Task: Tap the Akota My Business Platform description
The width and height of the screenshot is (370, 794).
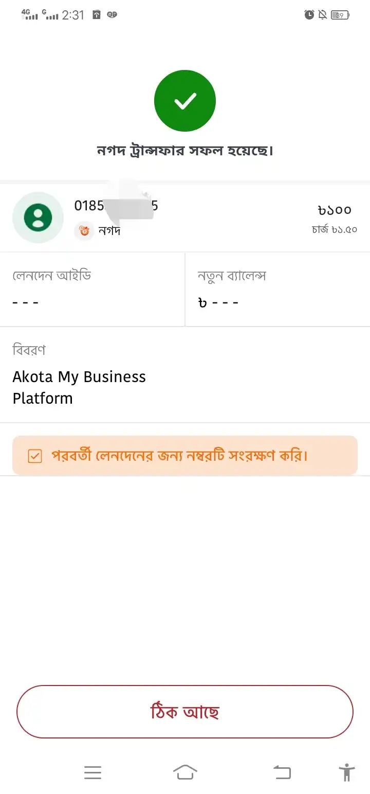Action: (79, 387)
